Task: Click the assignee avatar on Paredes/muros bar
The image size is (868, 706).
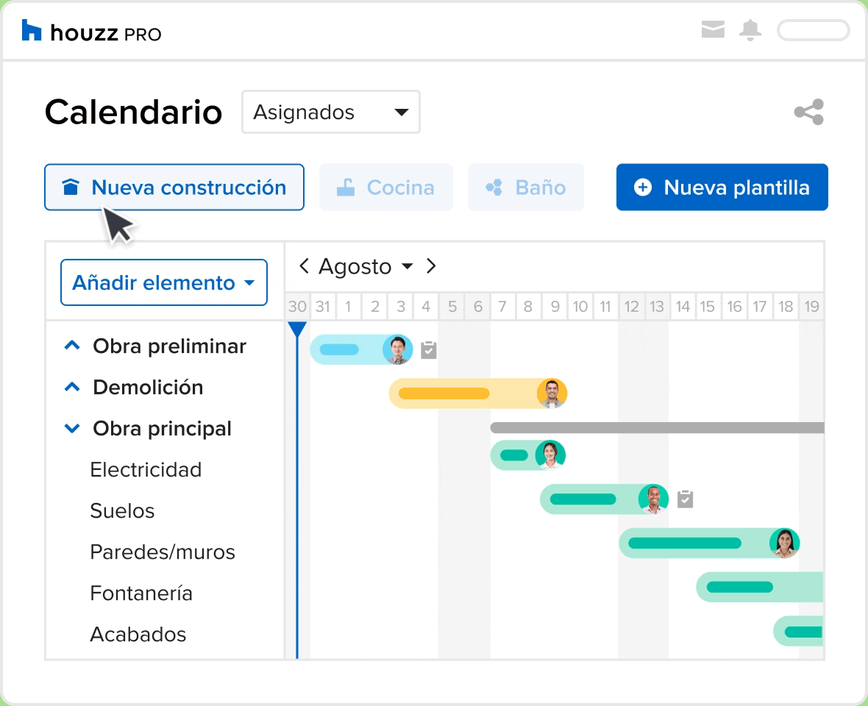Action: pos(784,543)
